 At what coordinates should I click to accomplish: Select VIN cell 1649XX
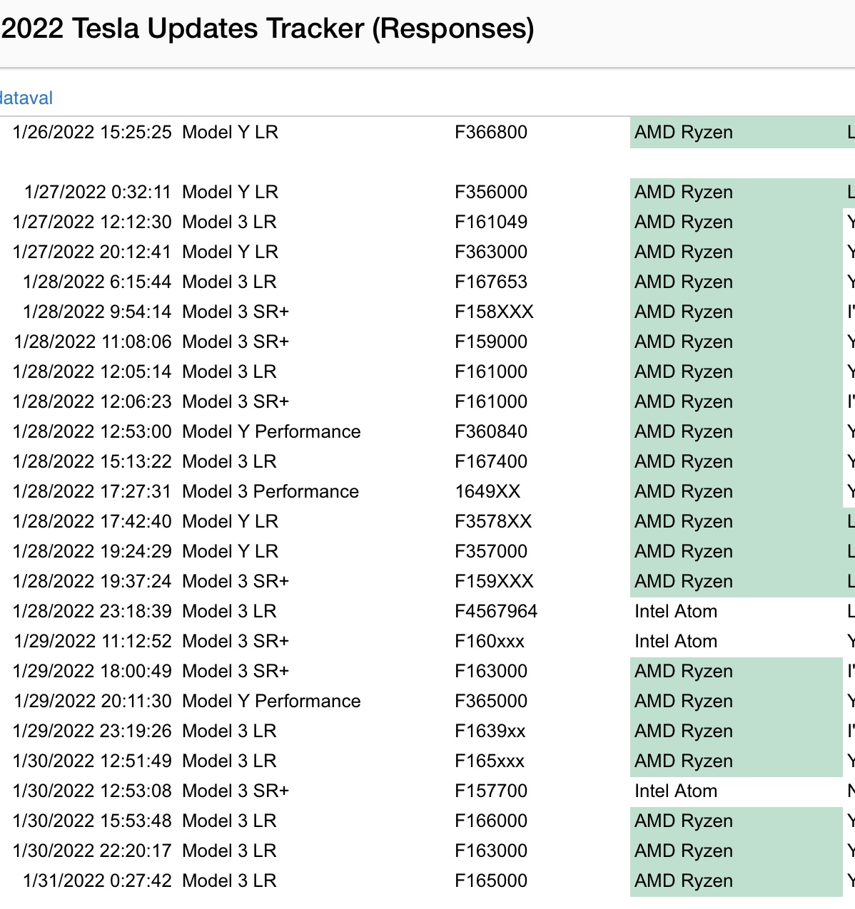point(487,491)
